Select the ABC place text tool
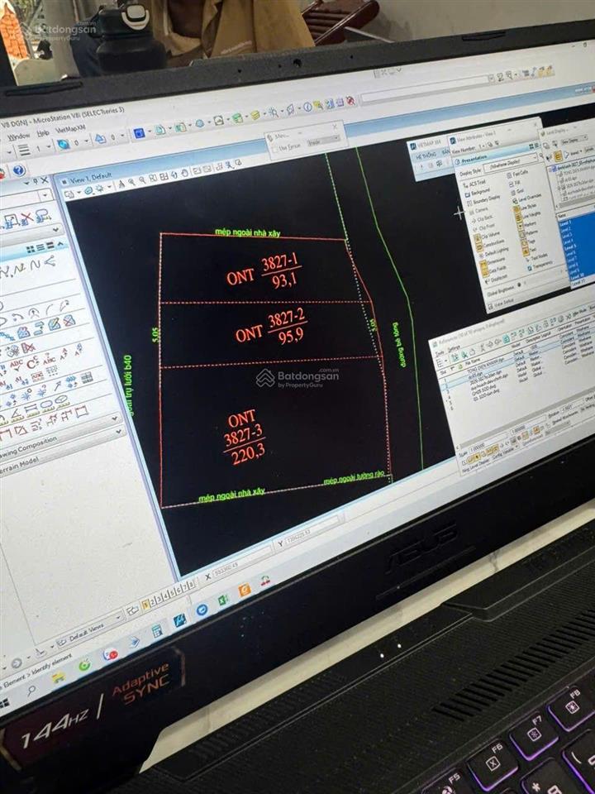Viewport: 595px width, 794px height. pos(16,365)
